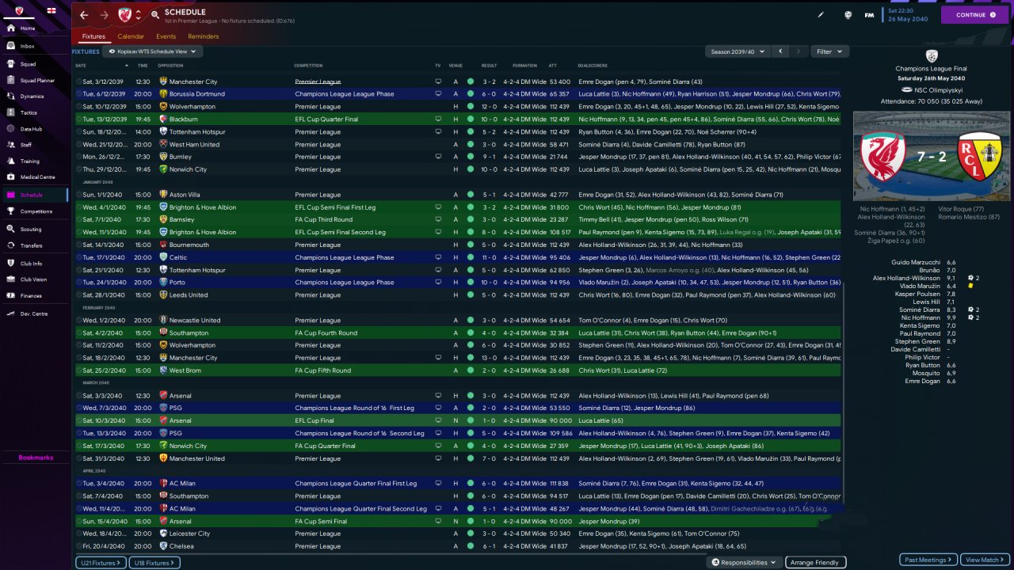The height and width of the screenshot is (570, 1014).
Task: Click Nic Hoffmann in the match ratings list
Action: click(x=921, y=317)
